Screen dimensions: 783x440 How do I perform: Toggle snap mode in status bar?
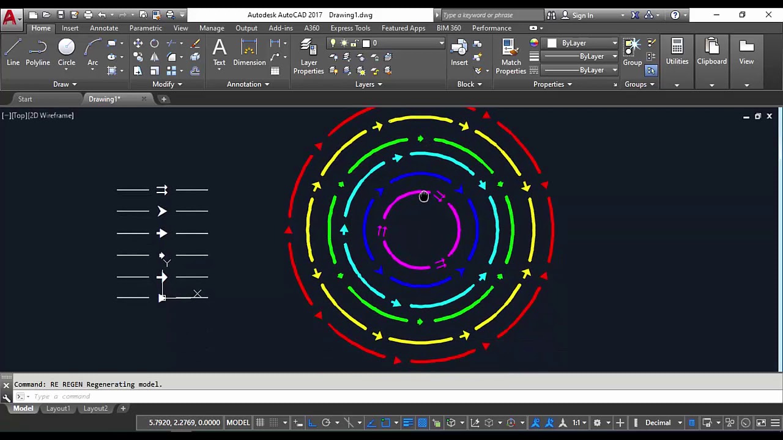click(273, 422)
